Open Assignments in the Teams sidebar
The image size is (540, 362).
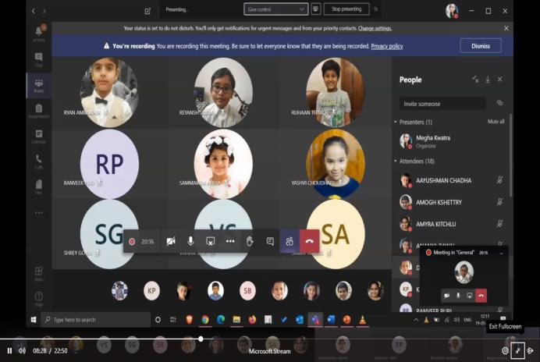[x=38, y=111]
